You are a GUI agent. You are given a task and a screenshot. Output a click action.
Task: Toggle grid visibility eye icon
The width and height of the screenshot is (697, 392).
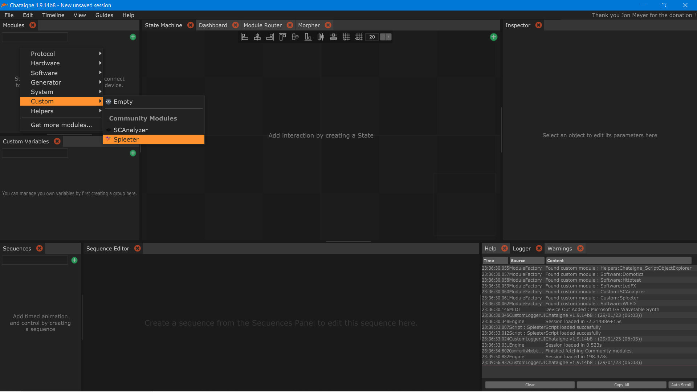(359, 37)
